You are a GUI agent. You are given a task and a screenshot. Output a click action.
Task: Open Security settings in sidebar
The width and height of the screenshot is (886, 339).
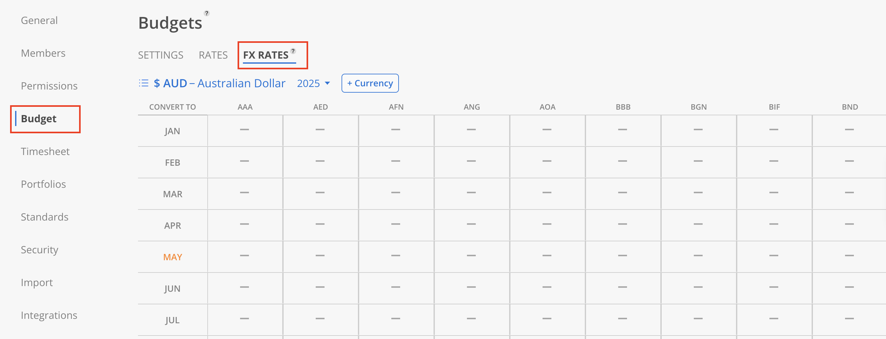click(x=40, y=250)
